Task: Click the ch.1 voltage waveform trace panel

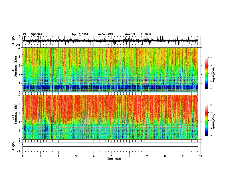Action: pos(112,41)
